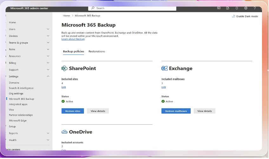Switch to the Restorations tab
The image size is (269, 159).
point(97,51)
